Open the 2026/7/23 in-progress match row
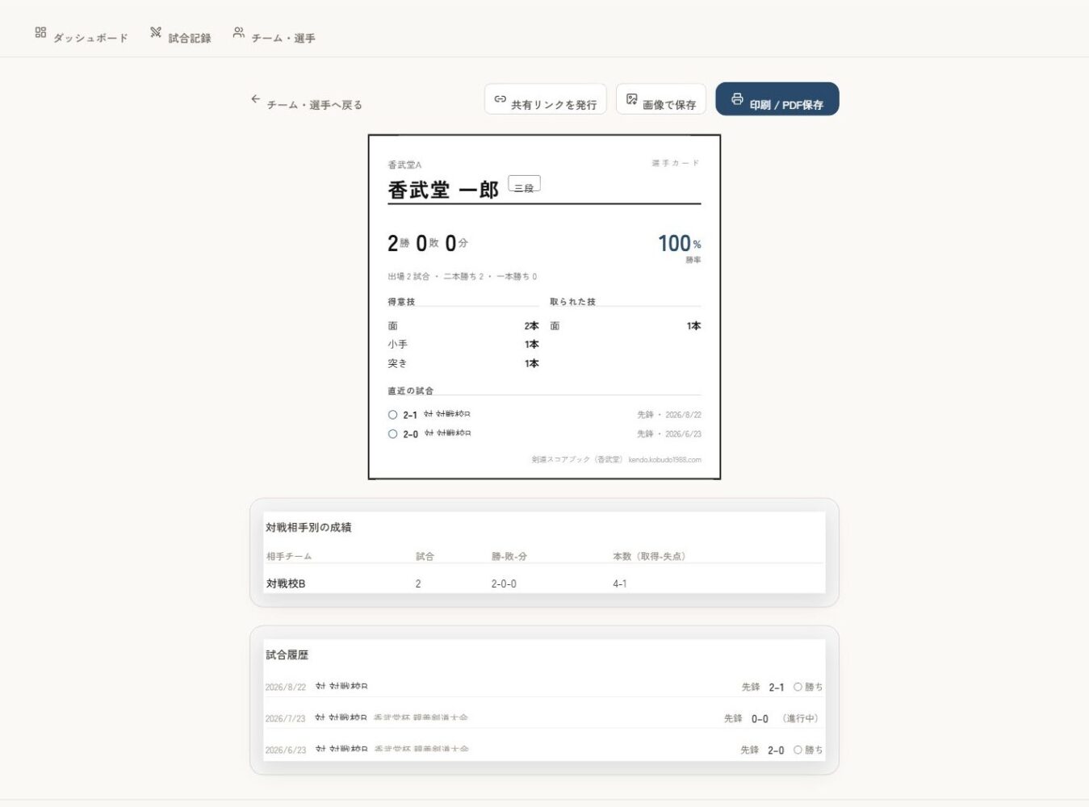The width and height of the screenshot is (1089, 807). [544, 718]
